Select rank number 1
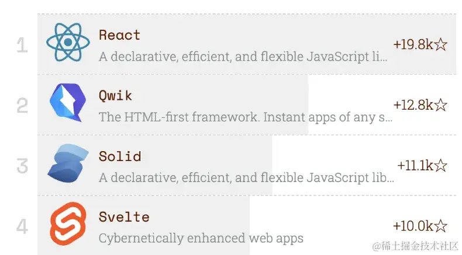 (x=22, y=45)
